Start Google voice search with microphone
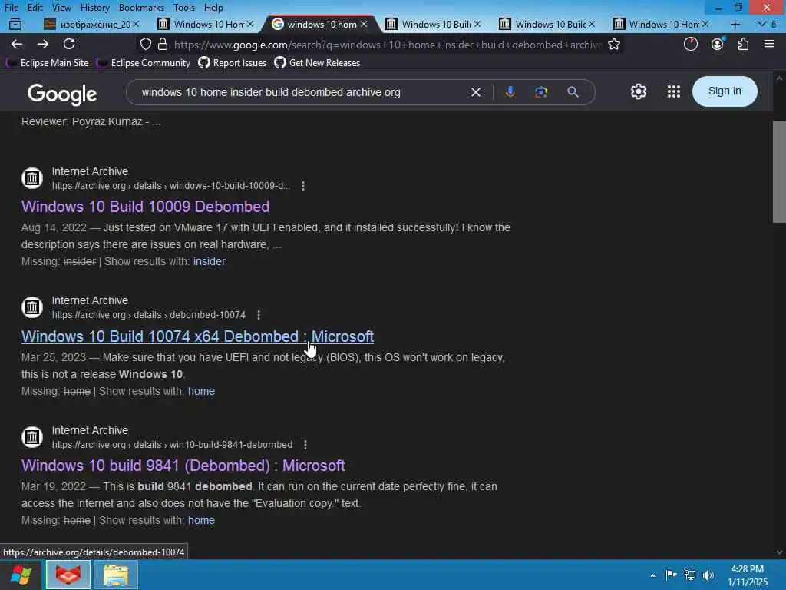Image resolution: width=786 pixels, height=590 pixels. (510, 92)
